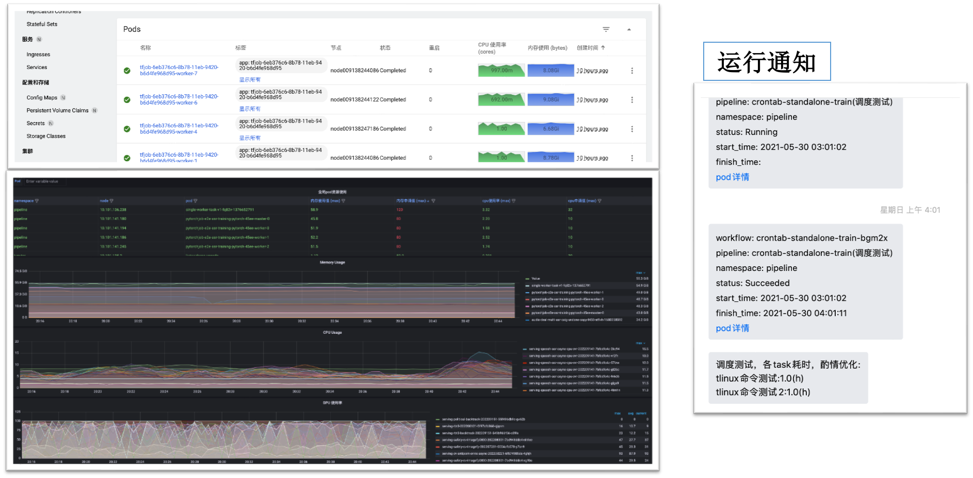Open actions menu for worker-4 pod
Image resolution: width=973 pixels, height=478 pixels.
pyautogui.click(x=632, y=129)
